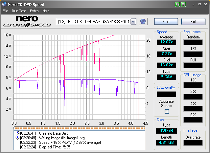Click the Start button
This screenshot has width=210, height=153.
pos(166,22)
